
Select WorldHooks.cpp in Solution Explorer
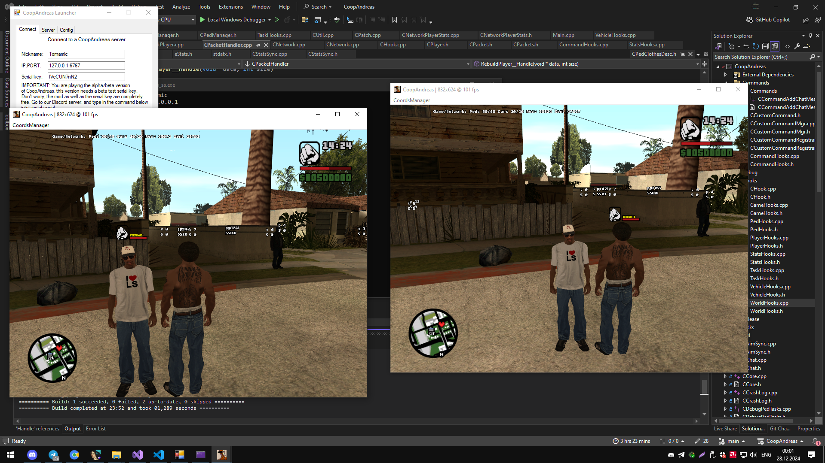(x=769, y=303)
